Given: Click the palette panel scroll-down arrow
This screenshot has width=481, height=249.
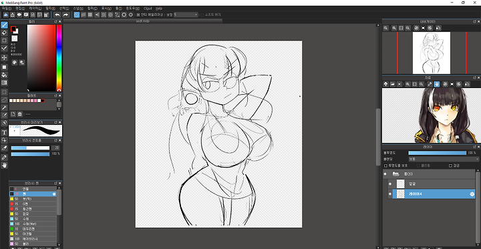Looking at the screenshot, I should tap(59, 109).
